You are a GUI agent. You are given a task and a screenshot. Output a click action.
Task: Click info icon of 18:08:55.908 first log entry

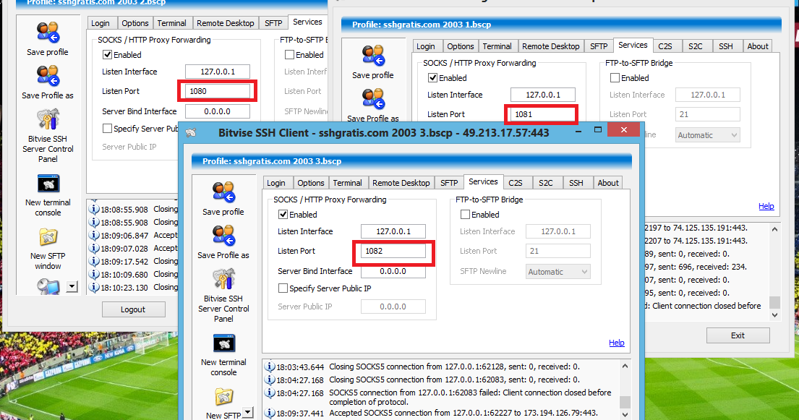click(x=94, y=209)
